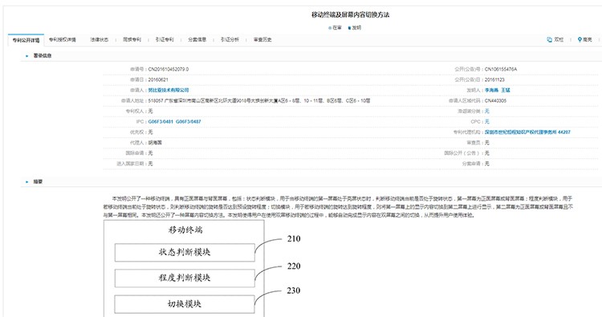Open the 同族专利 tab
602x317 pixels.
tap(132, 39)
